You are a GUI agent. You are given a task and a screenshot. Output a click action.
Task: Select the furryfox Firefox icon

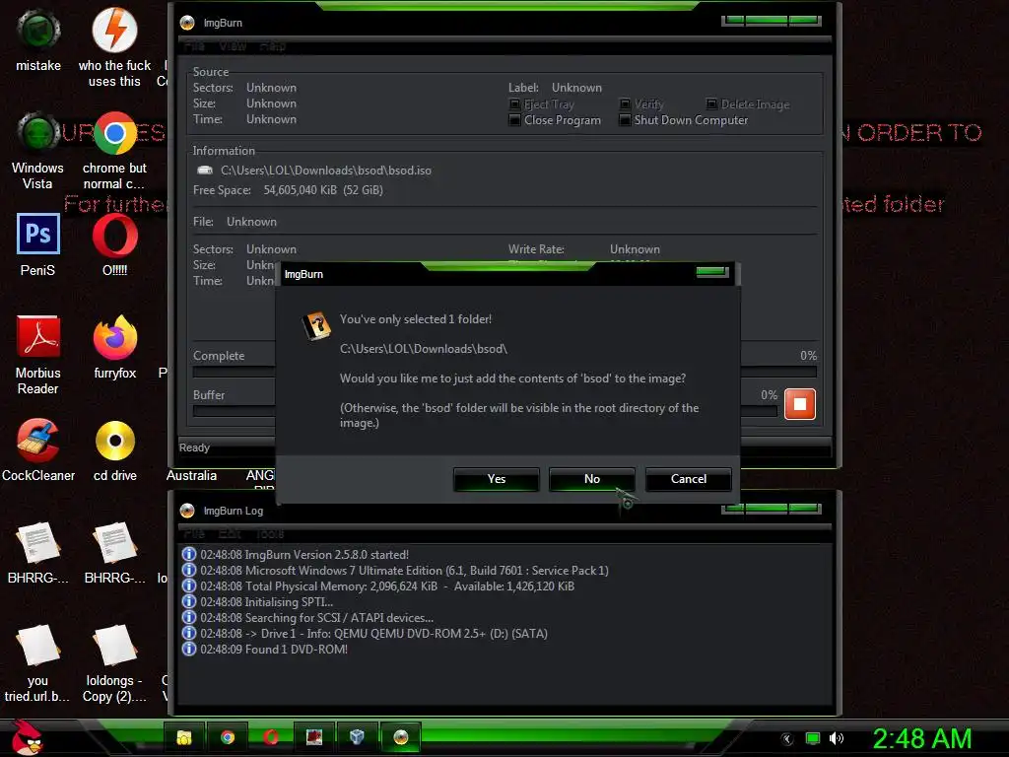point(114,348)
